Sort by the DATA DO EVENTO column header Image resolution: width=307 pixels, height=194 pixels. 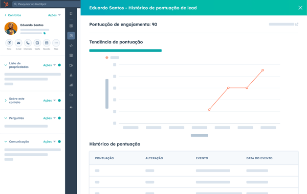tap(259, 158)
